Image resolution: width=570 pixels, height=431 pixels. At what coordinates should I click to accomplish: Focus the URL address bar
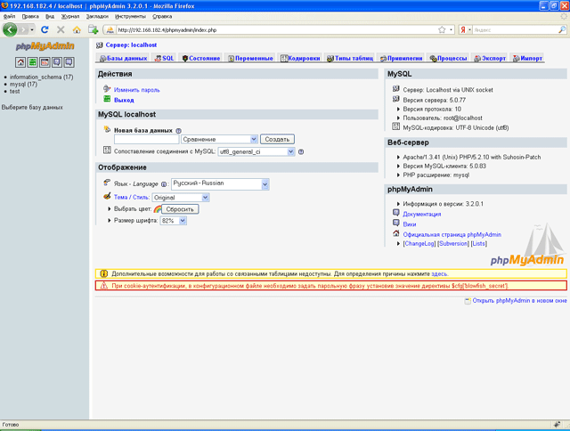(x=276, y=29)
